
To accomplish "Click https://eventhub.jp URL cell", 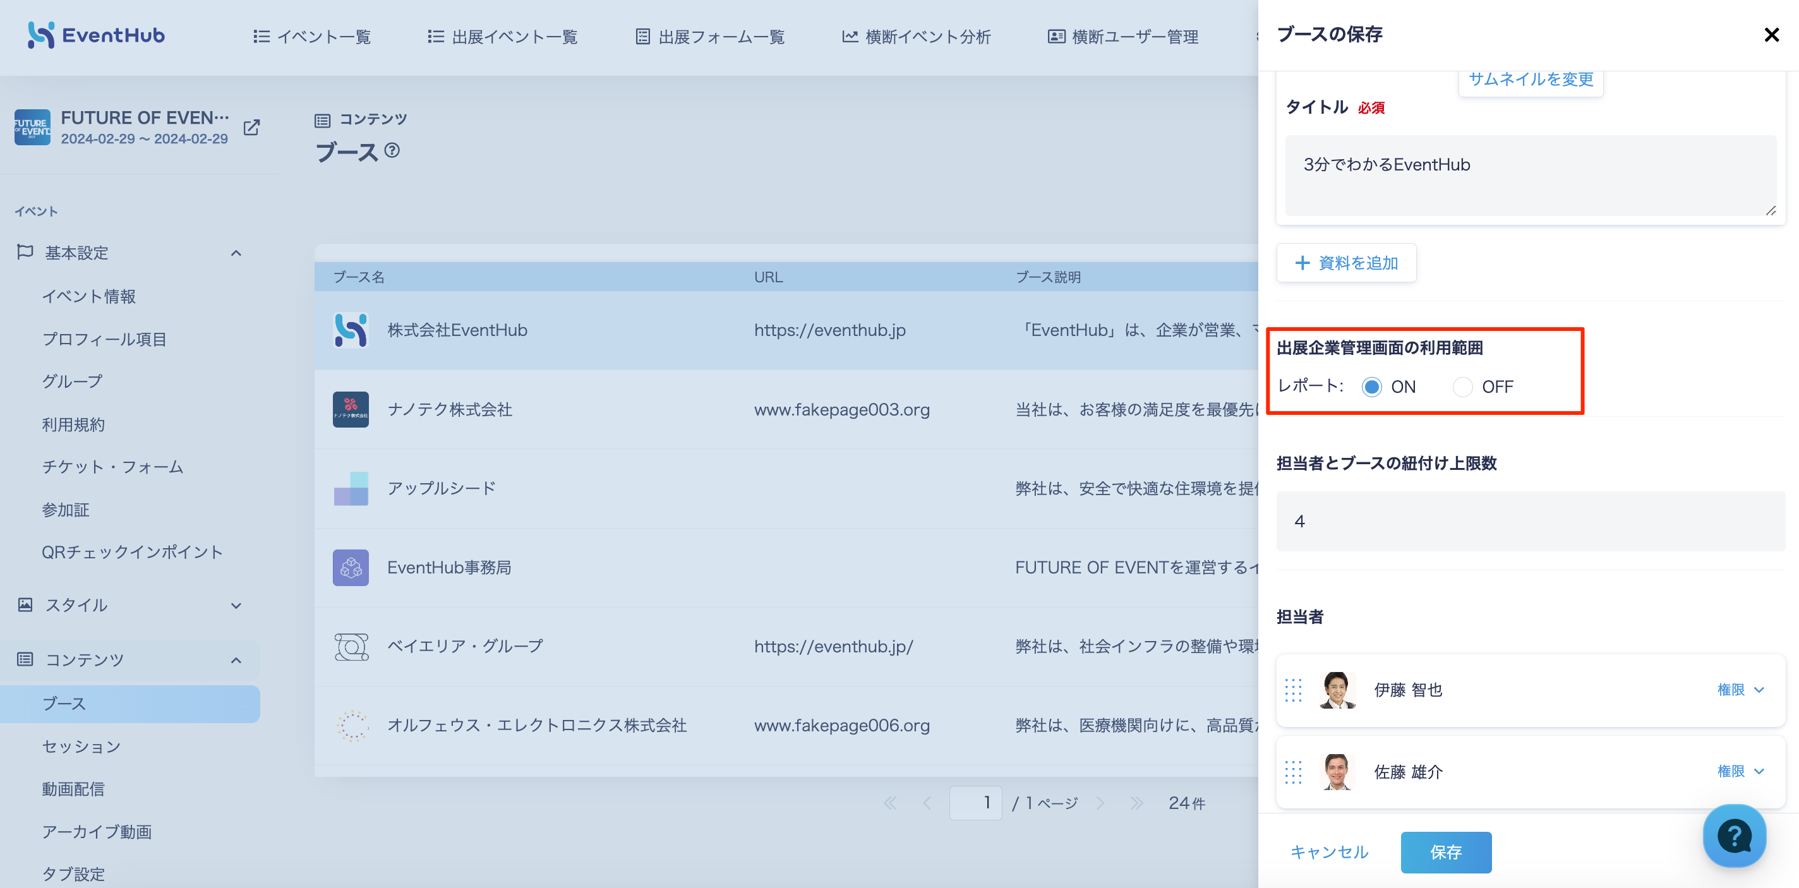I will pyautogui.click(x=829, y=330).
